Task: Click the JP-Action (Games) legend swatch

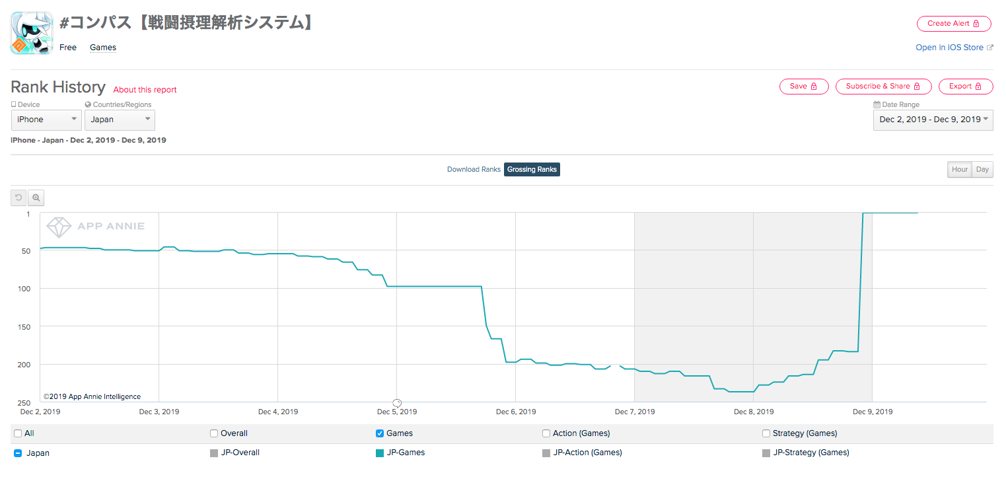Action: point(546,453)
